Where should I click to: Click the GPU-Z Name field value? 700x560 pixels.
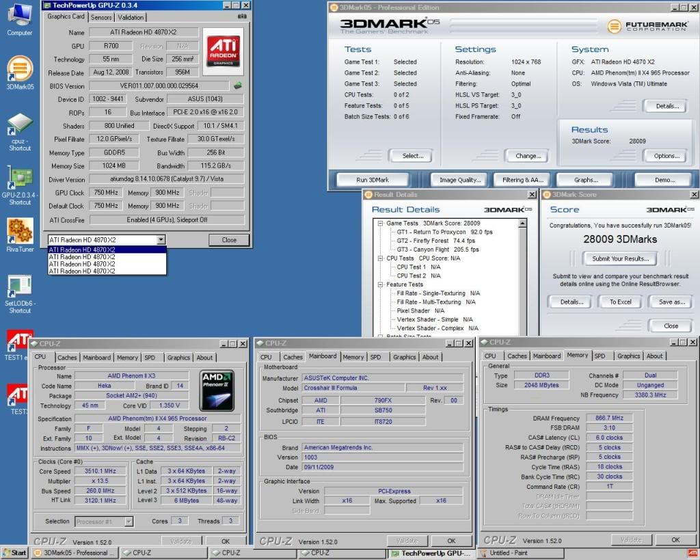144,32
